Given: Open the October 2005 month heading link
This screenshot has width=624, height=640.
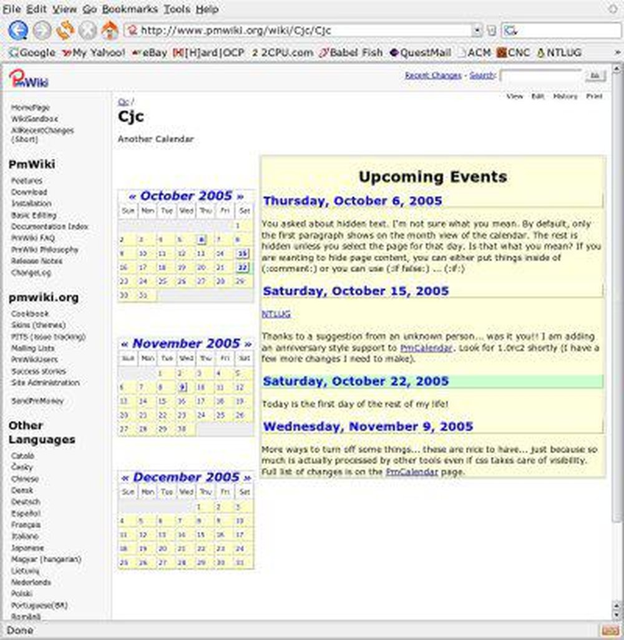Looking at the screenshot, I should click(186, 196).
